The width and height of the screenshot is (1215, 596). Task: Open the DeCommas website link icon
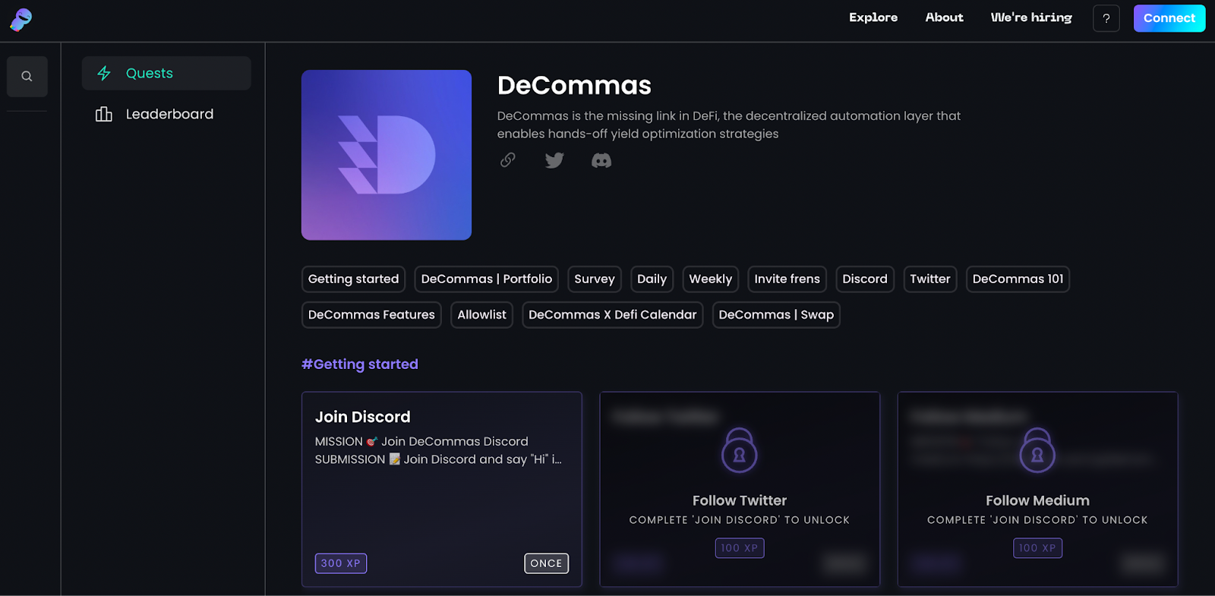(508, 159)
